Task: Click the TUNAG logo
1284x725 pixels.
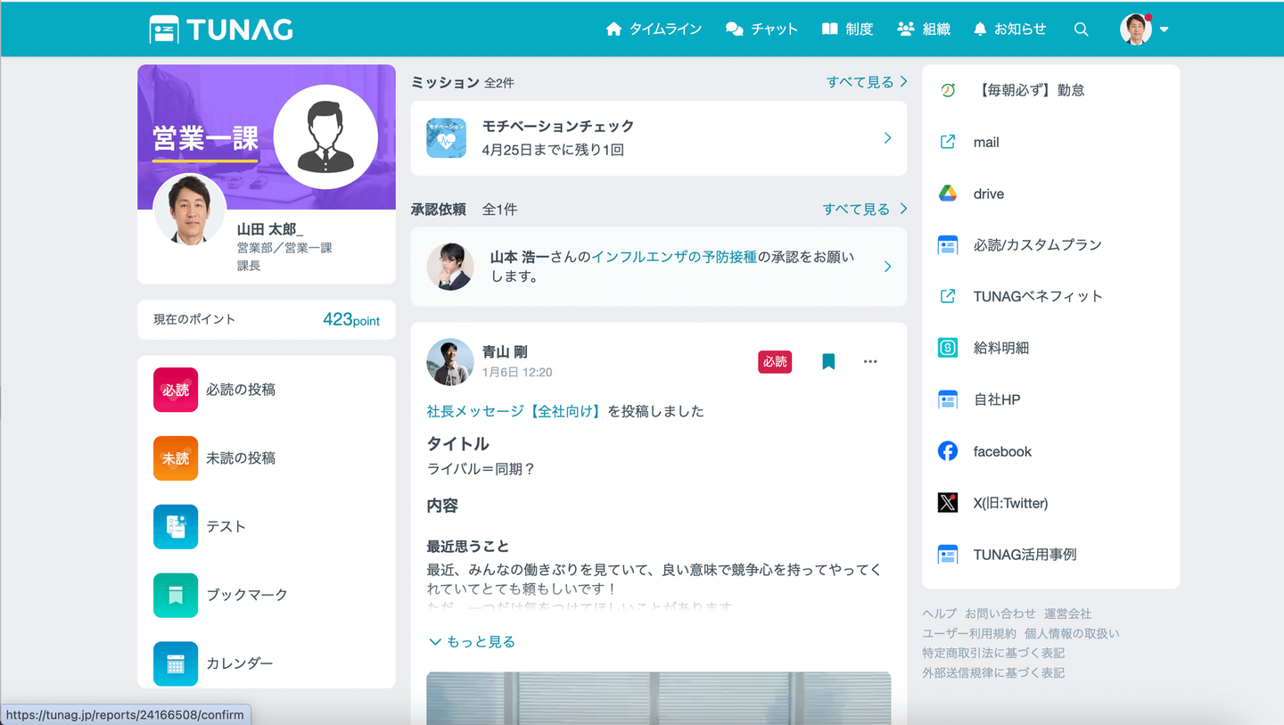Action: pyautogui.click(x=221, y=29)
